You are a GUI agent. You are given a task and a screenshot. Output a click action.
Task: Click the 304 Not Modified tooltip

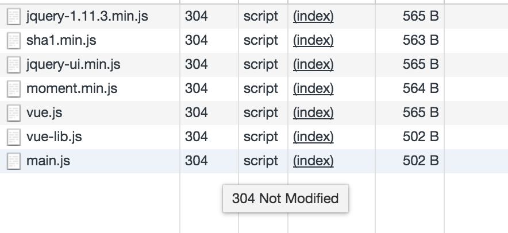point(286,199)
